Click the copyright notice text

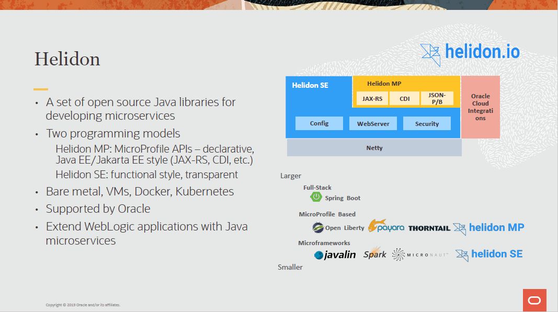(83, 305)
